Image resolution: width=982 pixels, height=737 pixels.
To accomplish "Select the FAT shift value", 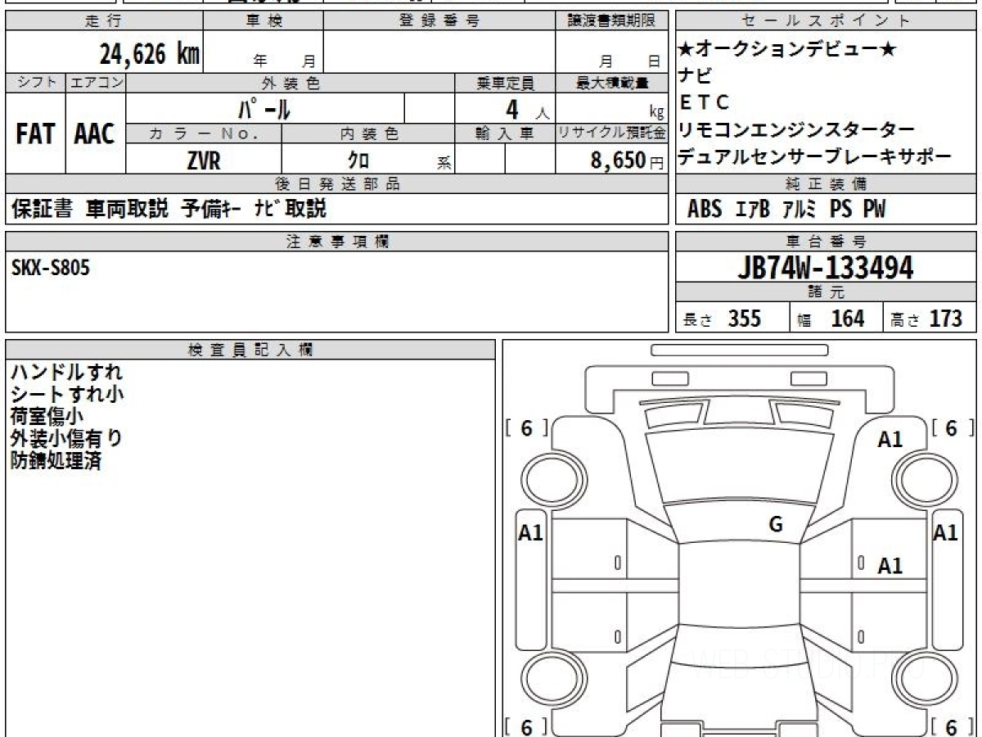I will click(35, 134).
